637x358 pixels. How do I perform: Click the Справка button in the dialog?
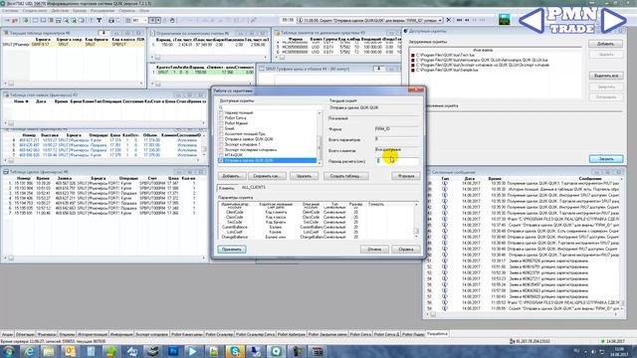405,250
